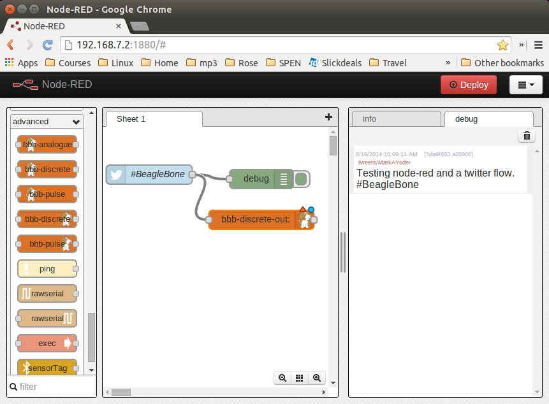The width and height of the screenshot is (549, 404).
Task: Click the exec node in palette
Action: pyautogui.click(x=47, y=343)
